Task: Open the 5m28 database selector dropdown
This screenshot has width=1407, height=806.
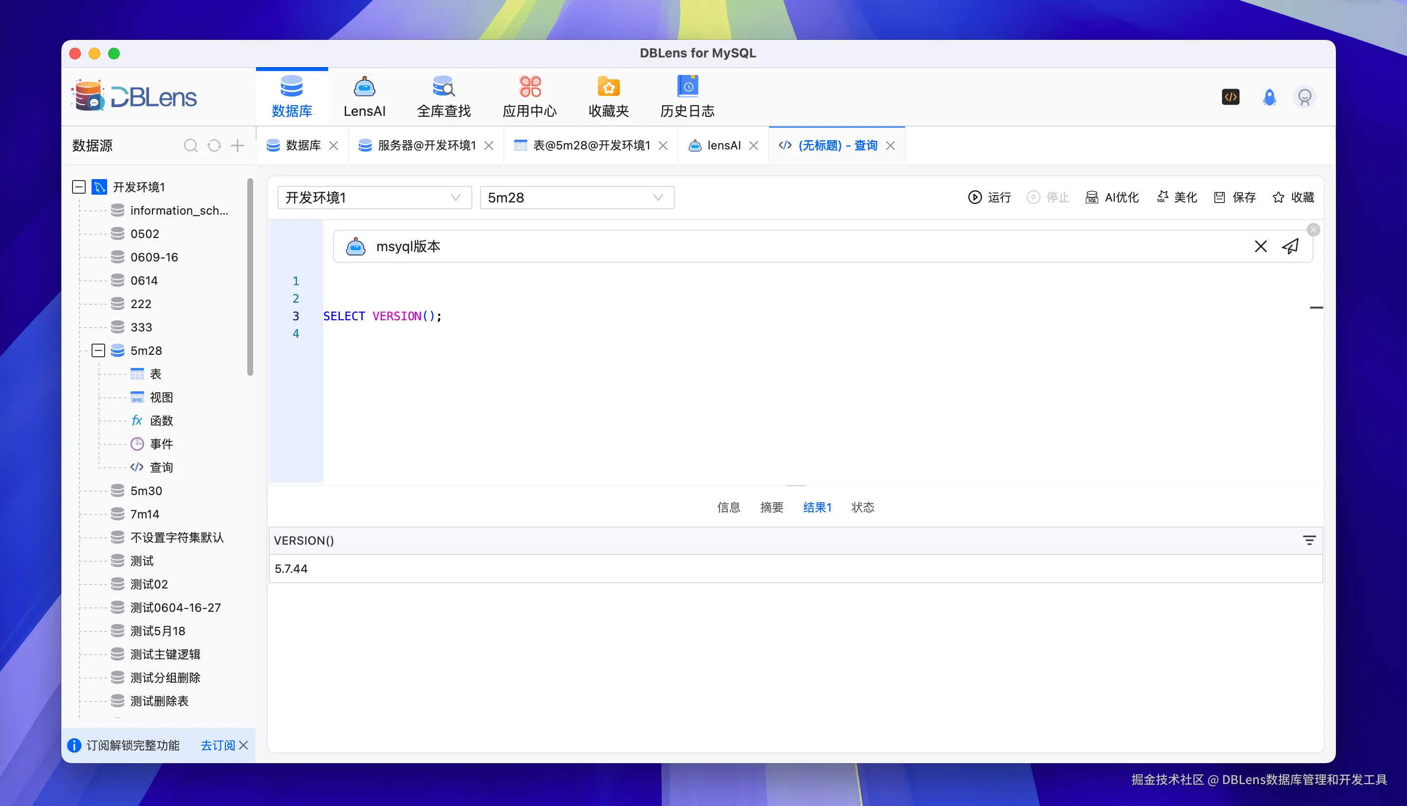Action: tap(657, 198)
